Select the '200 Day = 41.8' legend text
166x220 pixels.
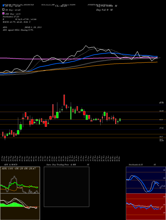point(13,14)
